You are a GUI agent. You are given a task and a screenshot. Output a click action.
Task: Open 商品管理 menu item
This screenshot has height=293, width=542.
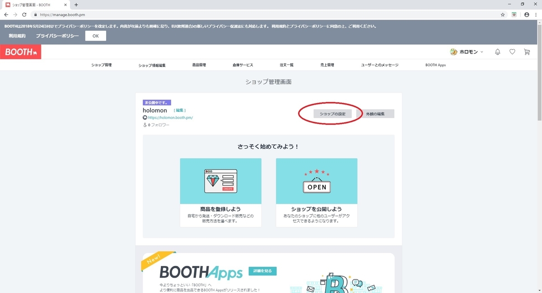tap(199, 65)
